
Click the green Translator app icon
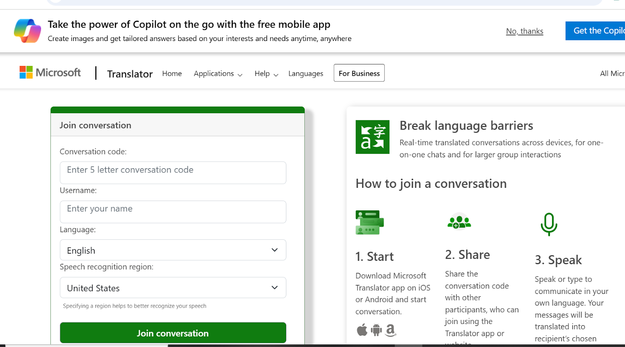point(372,137)
